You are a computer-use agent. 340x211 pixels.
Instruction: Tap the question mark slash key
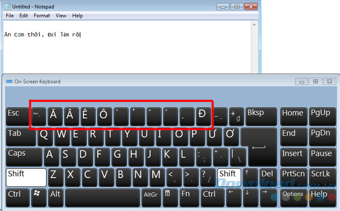coord(208,177)
